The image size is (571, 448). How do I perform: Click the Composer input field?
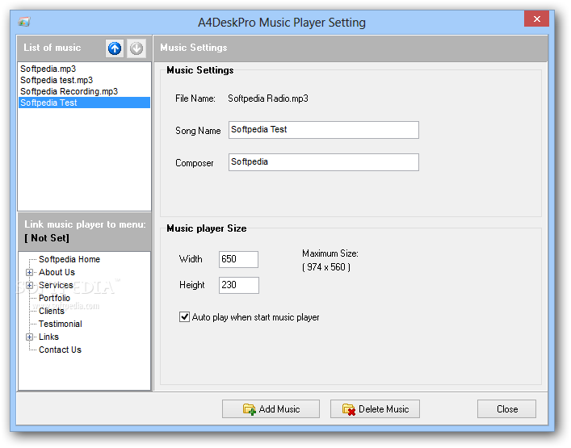coord(324,162)
